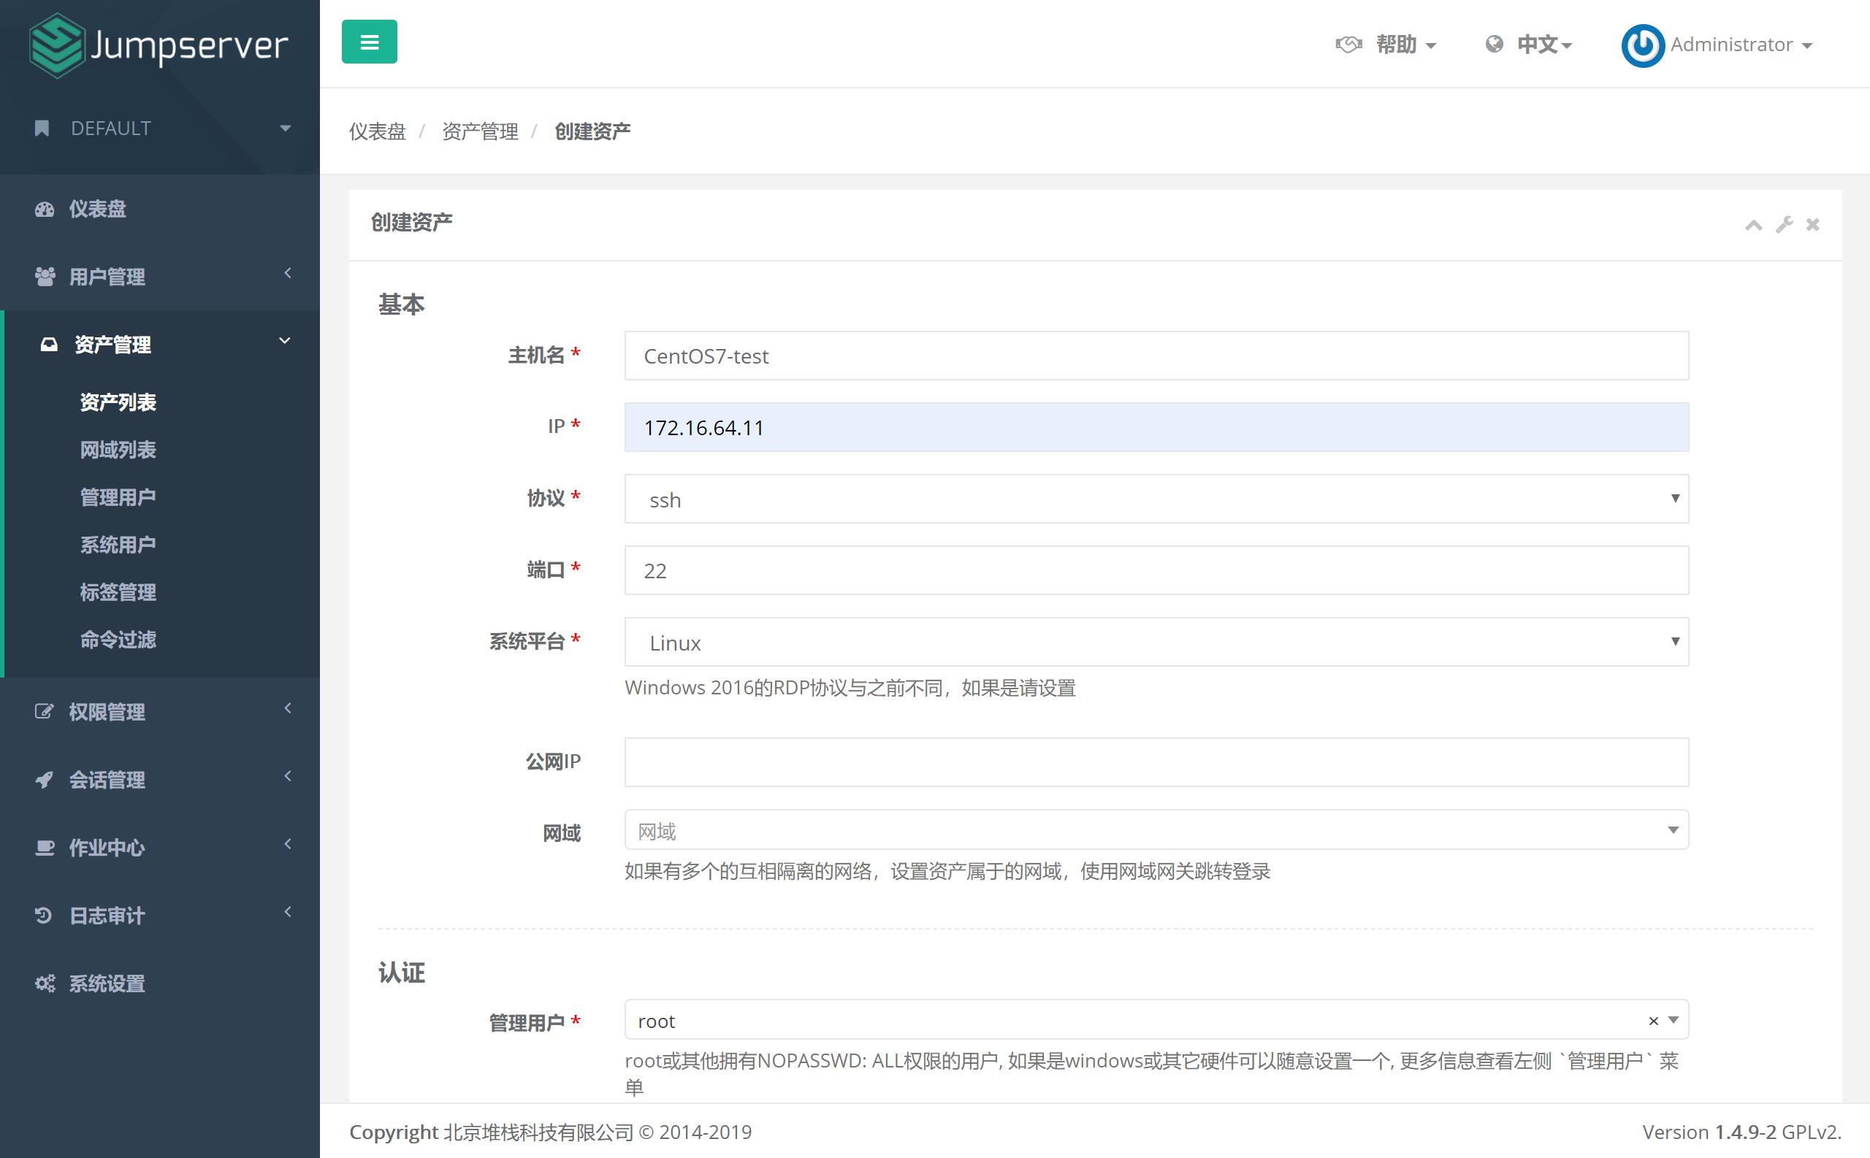Open the 管理用户 dropdown arrow
1870x1158 pixels.
tap(1674, 1020)
